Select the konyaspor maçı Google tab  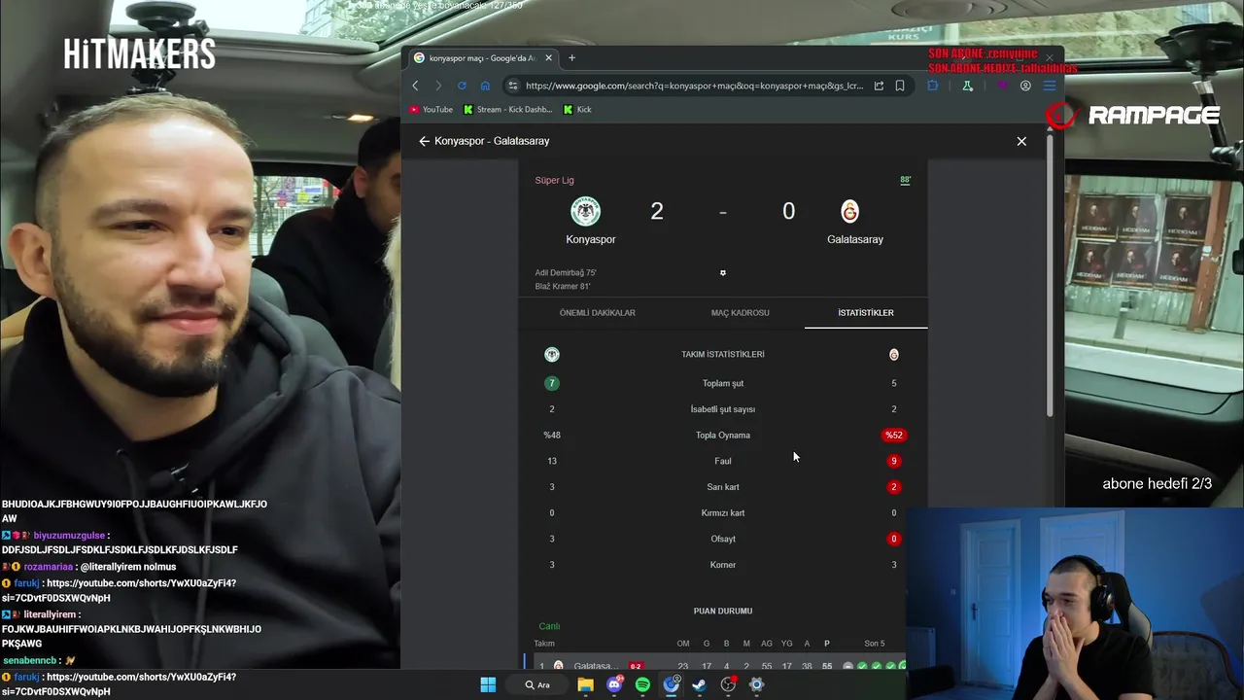click(x=482, y=58)
